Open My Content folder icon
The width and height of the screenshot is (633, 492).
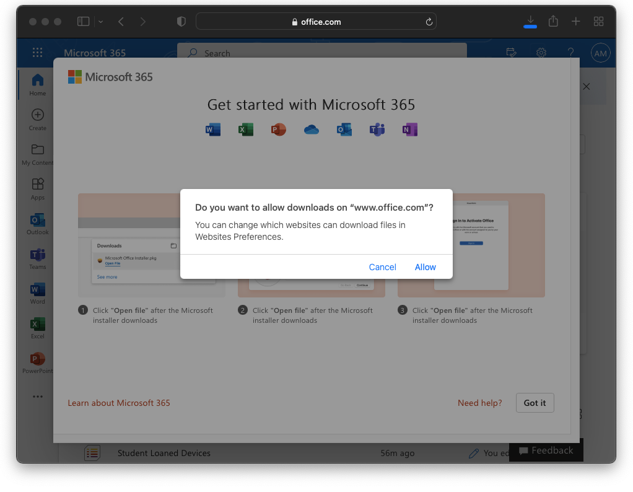pyautogui.click(x=37, y=150)
